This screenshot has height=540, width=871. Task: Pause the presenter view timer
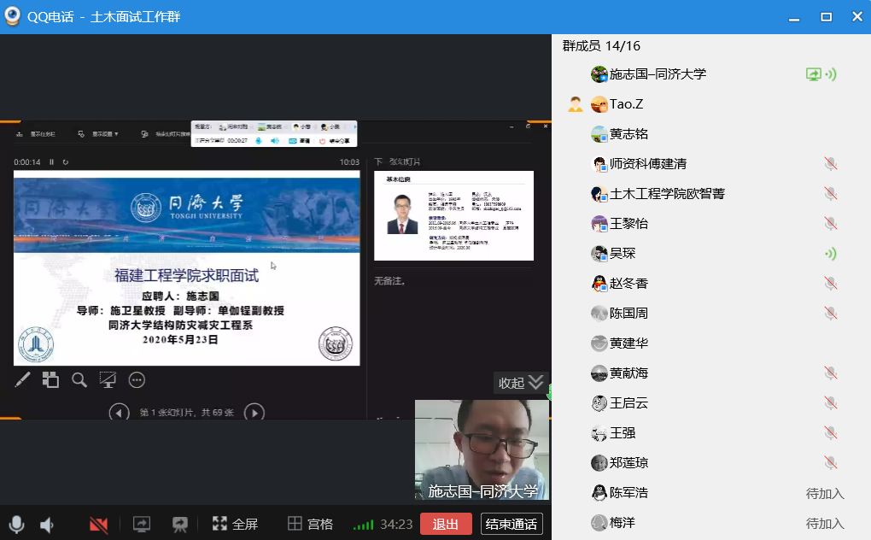51,162
